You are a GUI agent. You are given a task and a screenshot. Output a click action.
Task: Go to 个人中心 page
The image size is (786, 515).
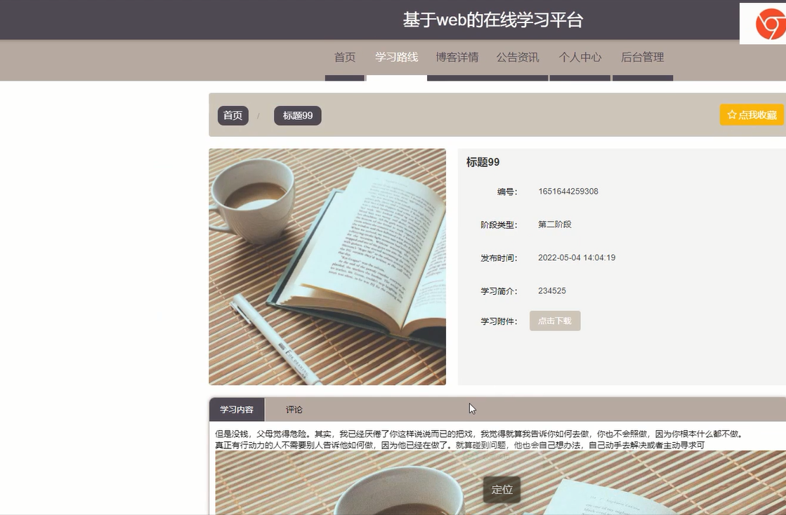580,57
